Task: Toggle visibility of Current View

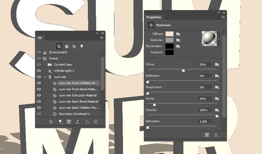Action: [39, 65]
